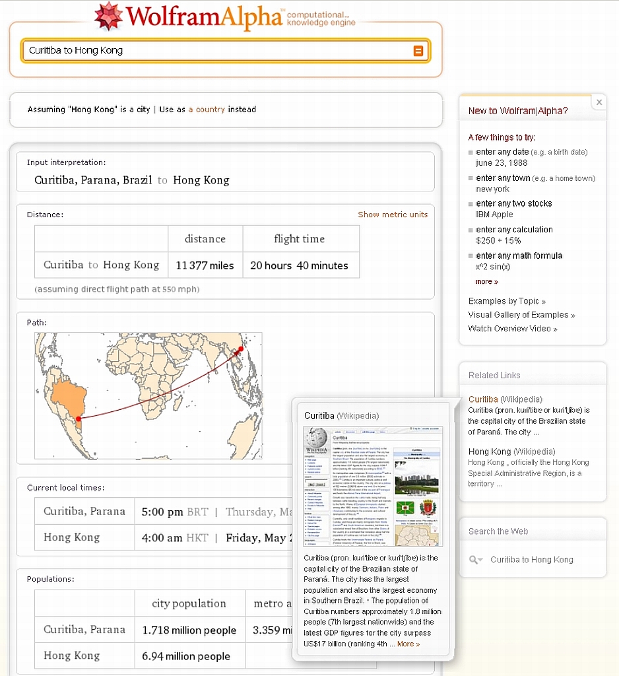
Task: Close the New to Wolfram|Alpha panel
Action: click(599, 102)
